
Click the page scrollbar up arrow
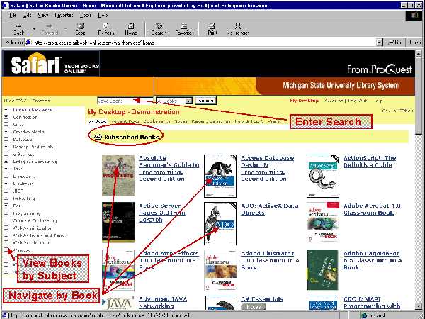point(419,54)
